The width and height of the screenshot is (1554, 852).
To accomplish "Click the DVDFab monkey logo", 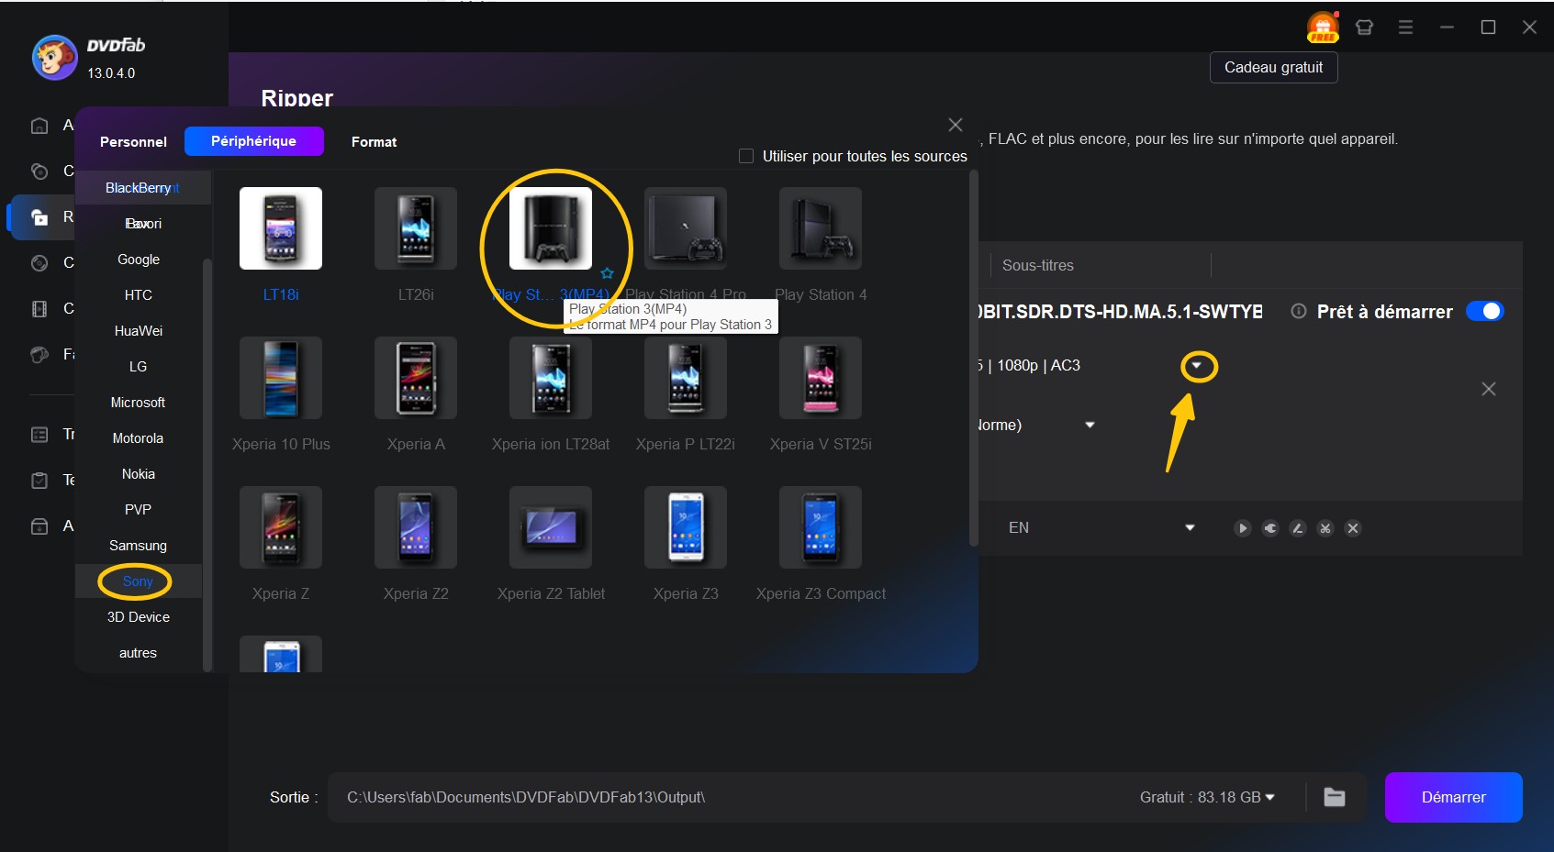I will coord(54,59).
